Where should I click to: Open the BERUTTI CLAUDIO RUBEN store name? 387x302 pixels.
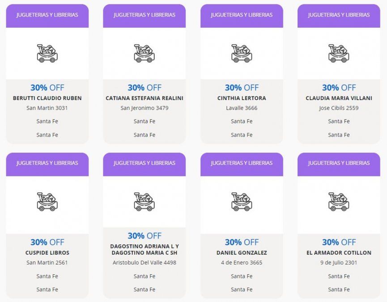pyautogui.click(x=47, y=98)
